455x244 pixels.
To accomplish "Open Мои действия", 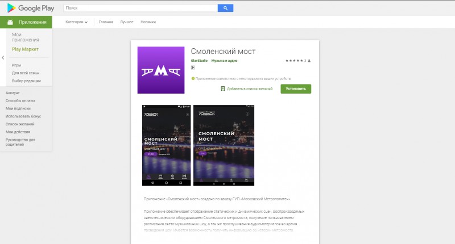I will 18,132.
